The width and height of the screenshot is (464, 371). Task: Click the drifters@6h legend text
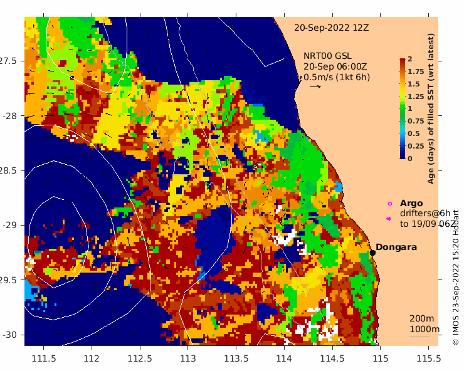[x=425, y=213]
